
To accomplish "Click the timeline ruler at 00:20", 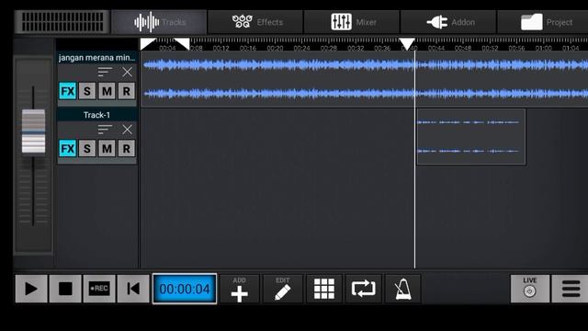I will [x=275, y=48].
